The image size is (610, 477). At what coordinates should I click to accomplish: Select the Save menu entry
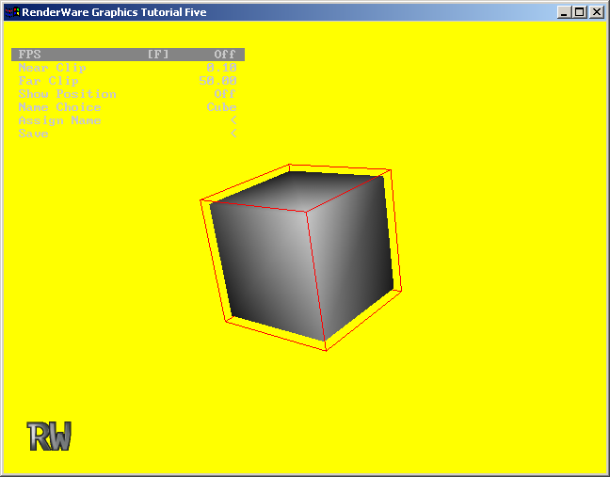[128, 134]
